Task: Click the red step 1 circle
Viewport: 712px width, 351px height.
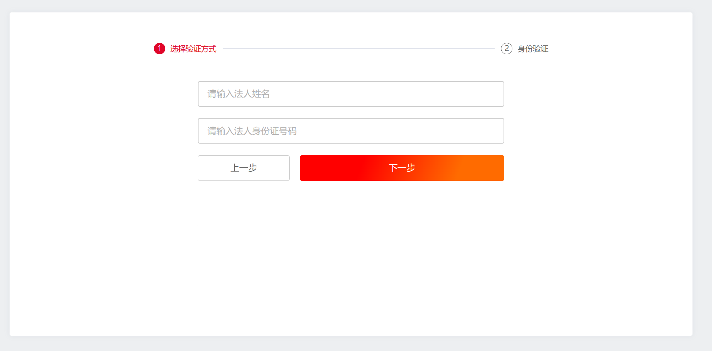Action: tap(159, 49)
